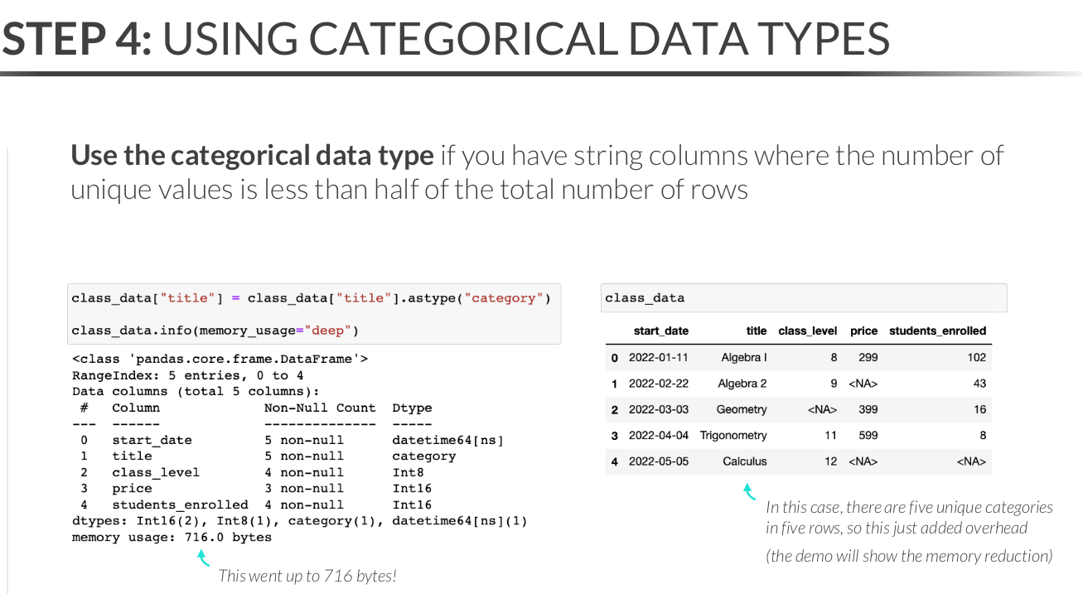
Task: Click row index 2 in the table
Action: [615, 410]
